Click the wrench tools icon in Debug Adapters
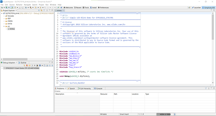This screenshot has height=116, width=216. click(37, 65)
